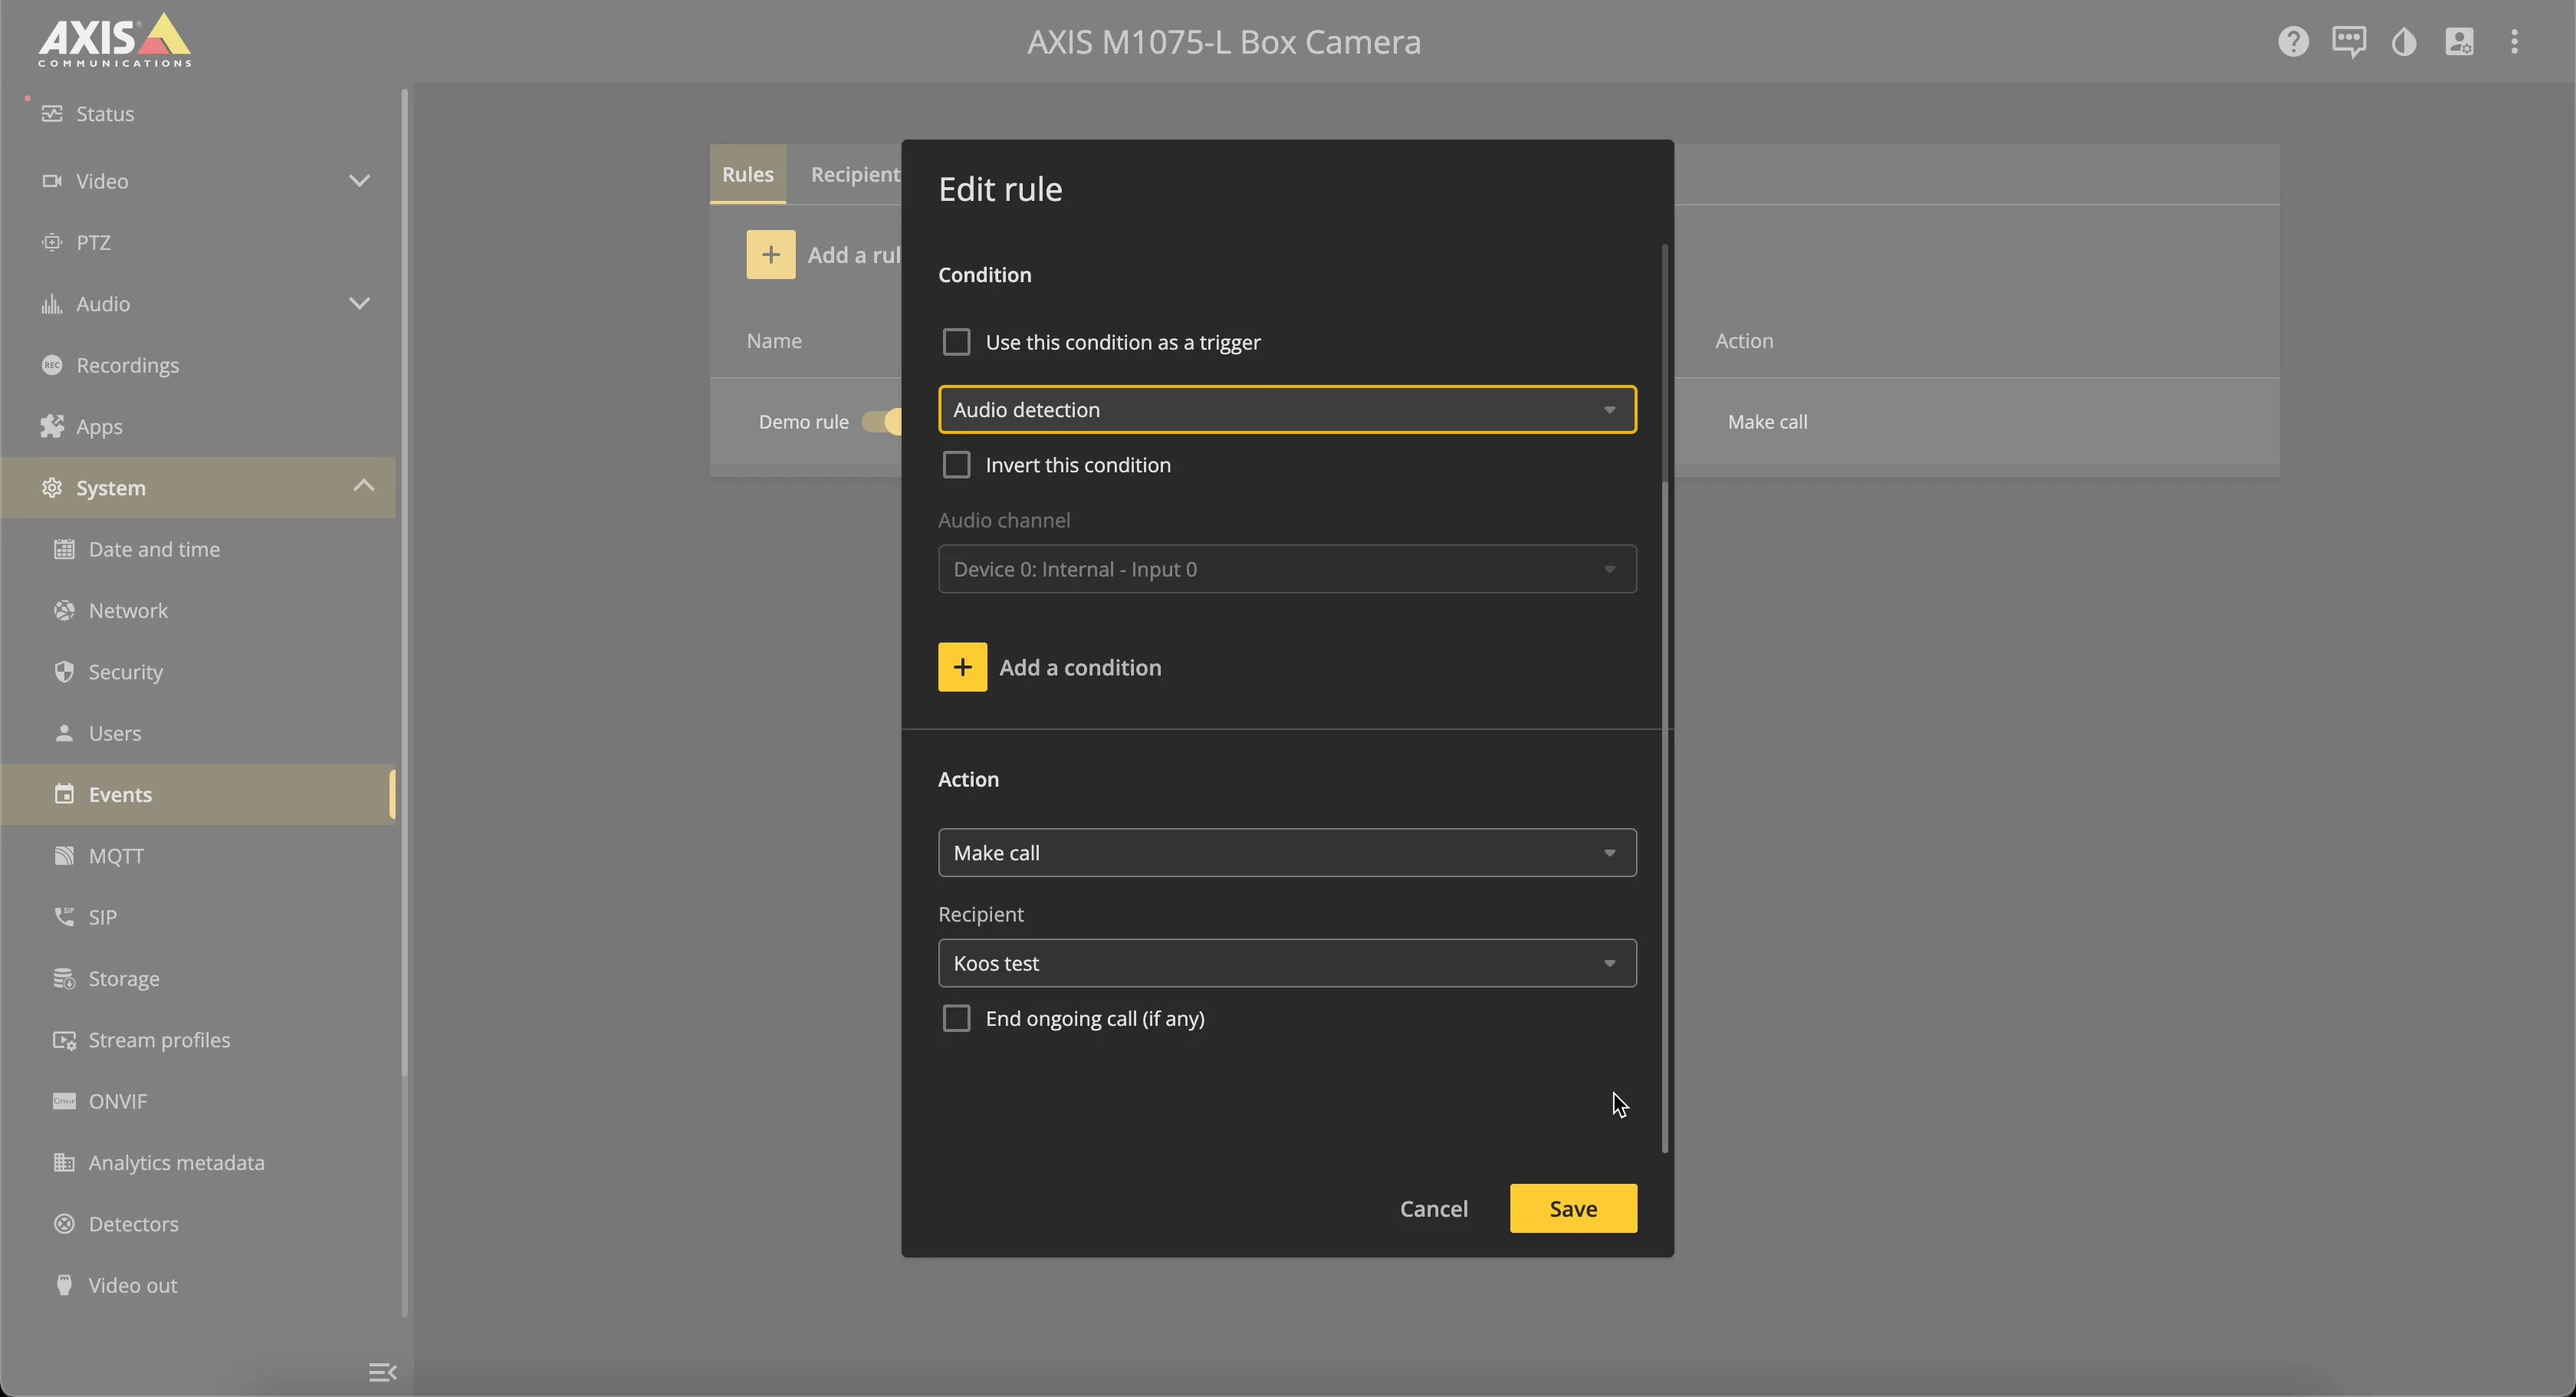Expand the Video sidebar section
2576x1397 pixels.
pos(359,181)
